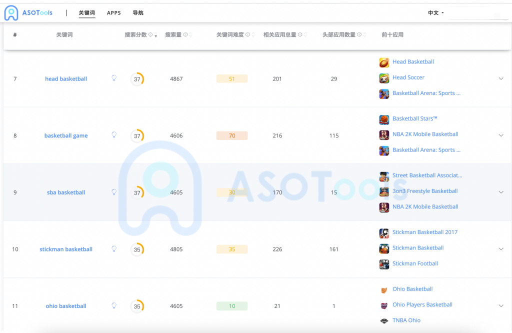This screenshot has width=512, height=333.
Task: Click difficulty badge 10 for ohio basketball
Action: point(232,306)
